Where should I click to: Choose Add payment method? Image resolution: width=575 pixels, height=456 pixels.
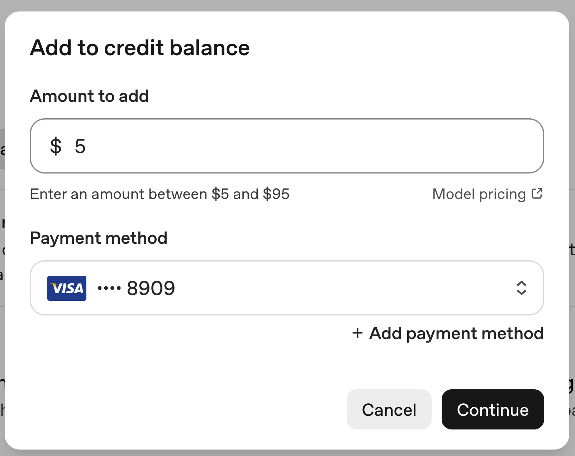pos(456,333)
